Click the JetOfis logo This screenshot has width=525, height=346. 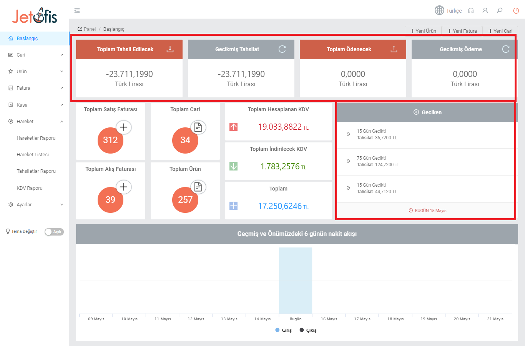[35, 16]
